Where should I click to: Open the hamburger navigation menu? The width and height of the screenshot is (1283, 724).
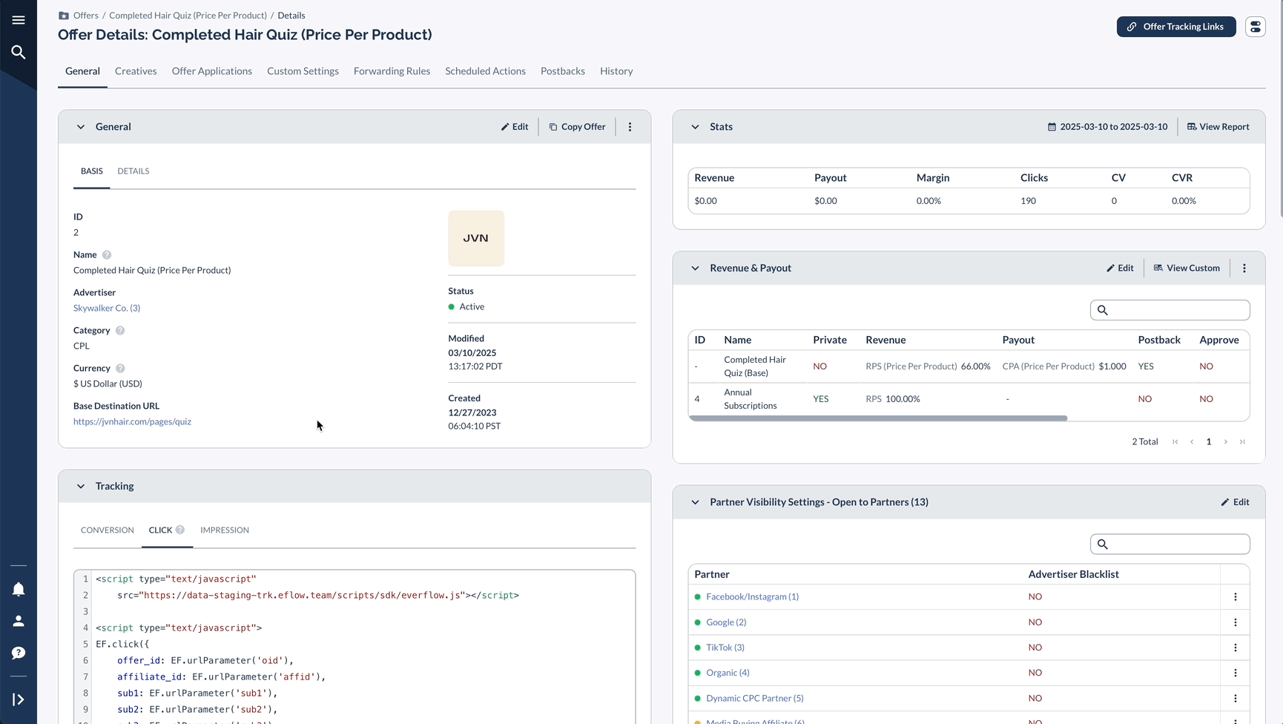coord(19,20)
